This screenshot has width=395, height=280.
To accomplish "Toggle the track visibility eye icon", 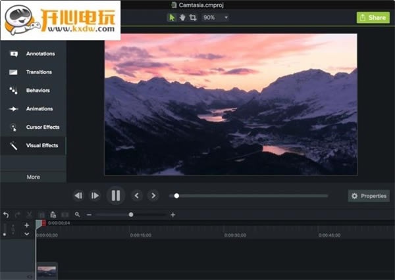I will (30, 277).
